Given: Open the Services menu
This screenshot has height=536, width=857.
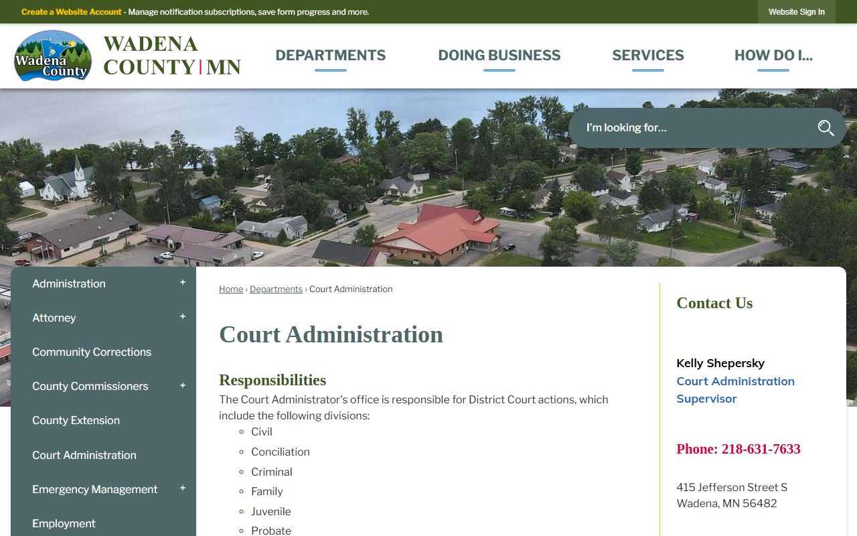Looking at the screenshot, I should click(648, 56).
